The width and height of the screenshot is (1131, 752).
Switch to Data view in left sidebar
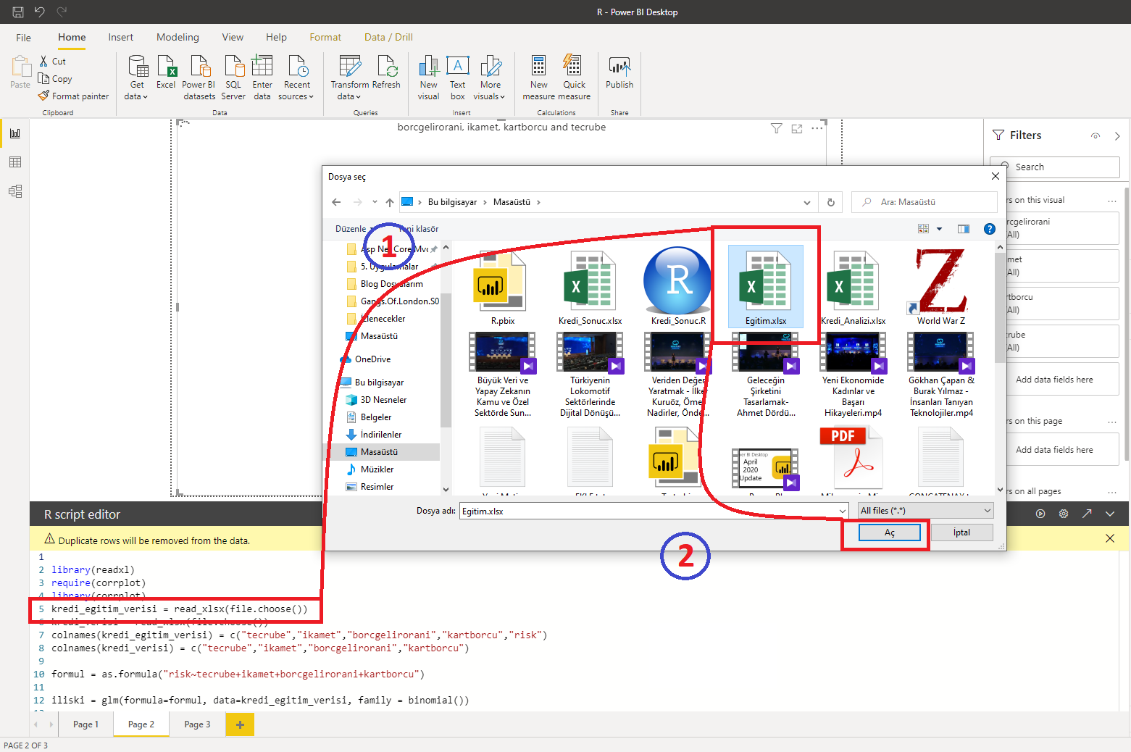click(x=15, y=162)
